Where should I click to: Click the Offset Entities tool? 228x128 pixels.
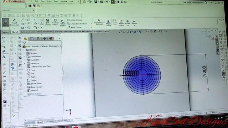(63, 23)
